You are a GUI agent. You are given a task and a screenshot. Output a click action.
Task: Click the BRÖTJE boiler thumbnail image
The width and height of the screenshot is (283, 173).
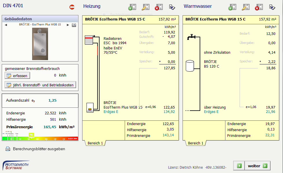click(40, 44)
